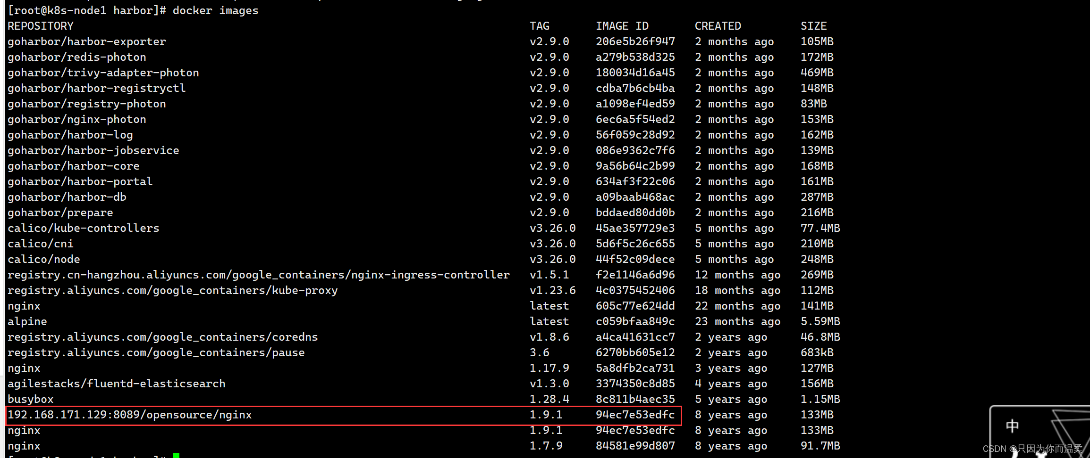Click image ID cdba7b6cb4ba
Viewport: 1090px width, 458px height.
[635, 88]
